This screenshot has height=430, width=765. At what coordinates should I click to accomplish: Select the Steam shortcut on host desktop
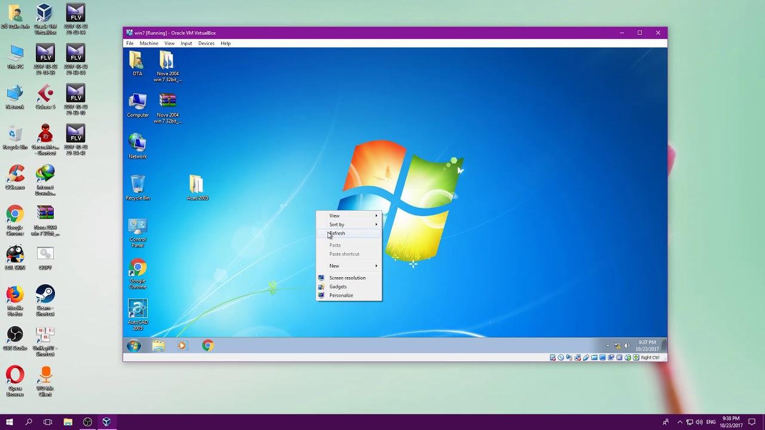pos(45,301)
